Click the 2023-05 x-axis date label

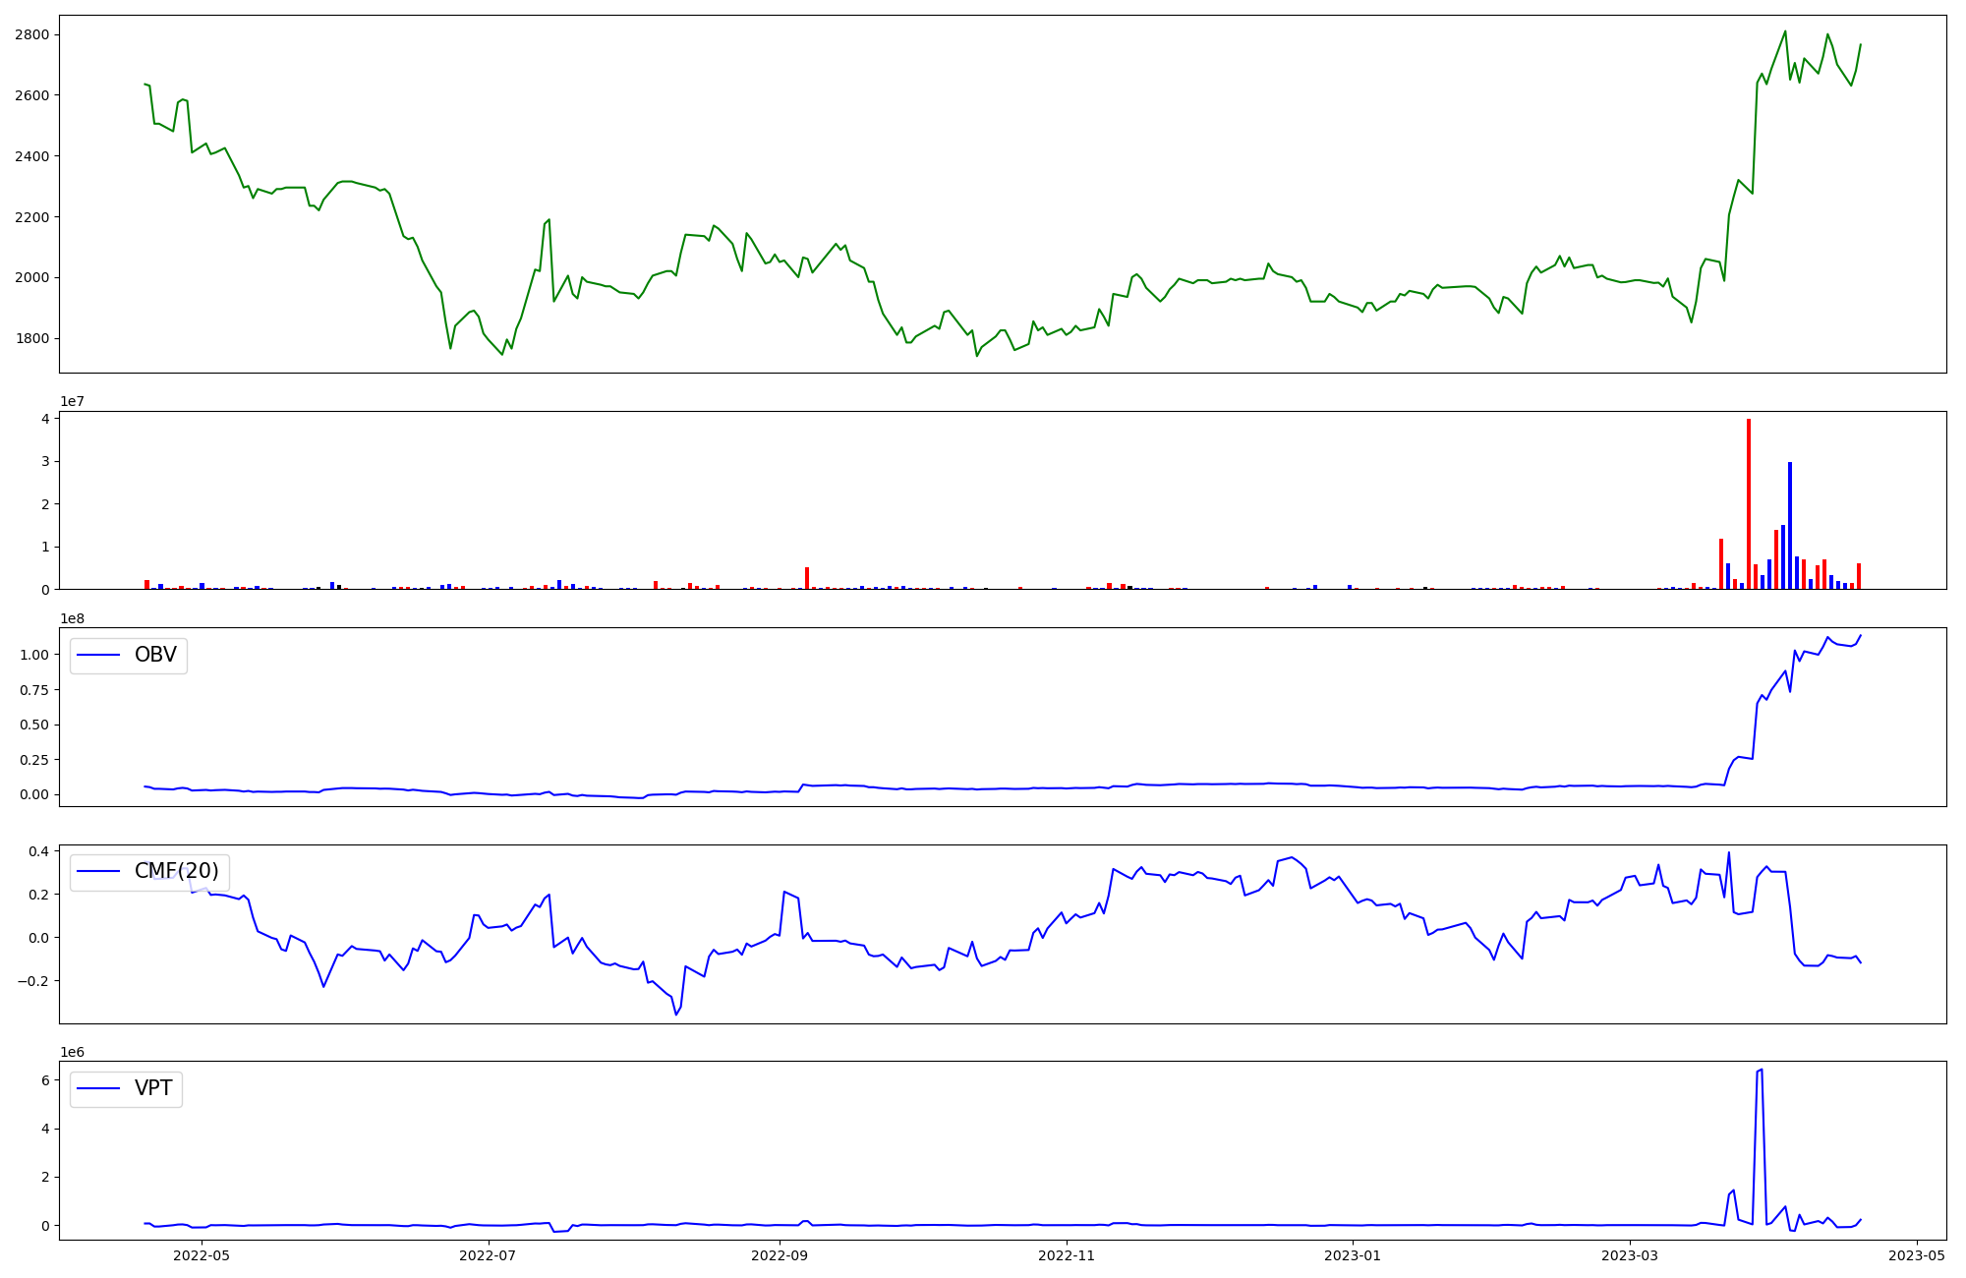[x=1917, y=1255]
